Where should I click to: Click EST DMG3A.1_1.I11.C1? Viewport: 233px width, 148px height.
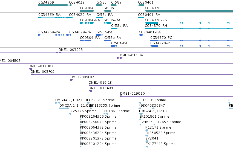click(64, 108)
